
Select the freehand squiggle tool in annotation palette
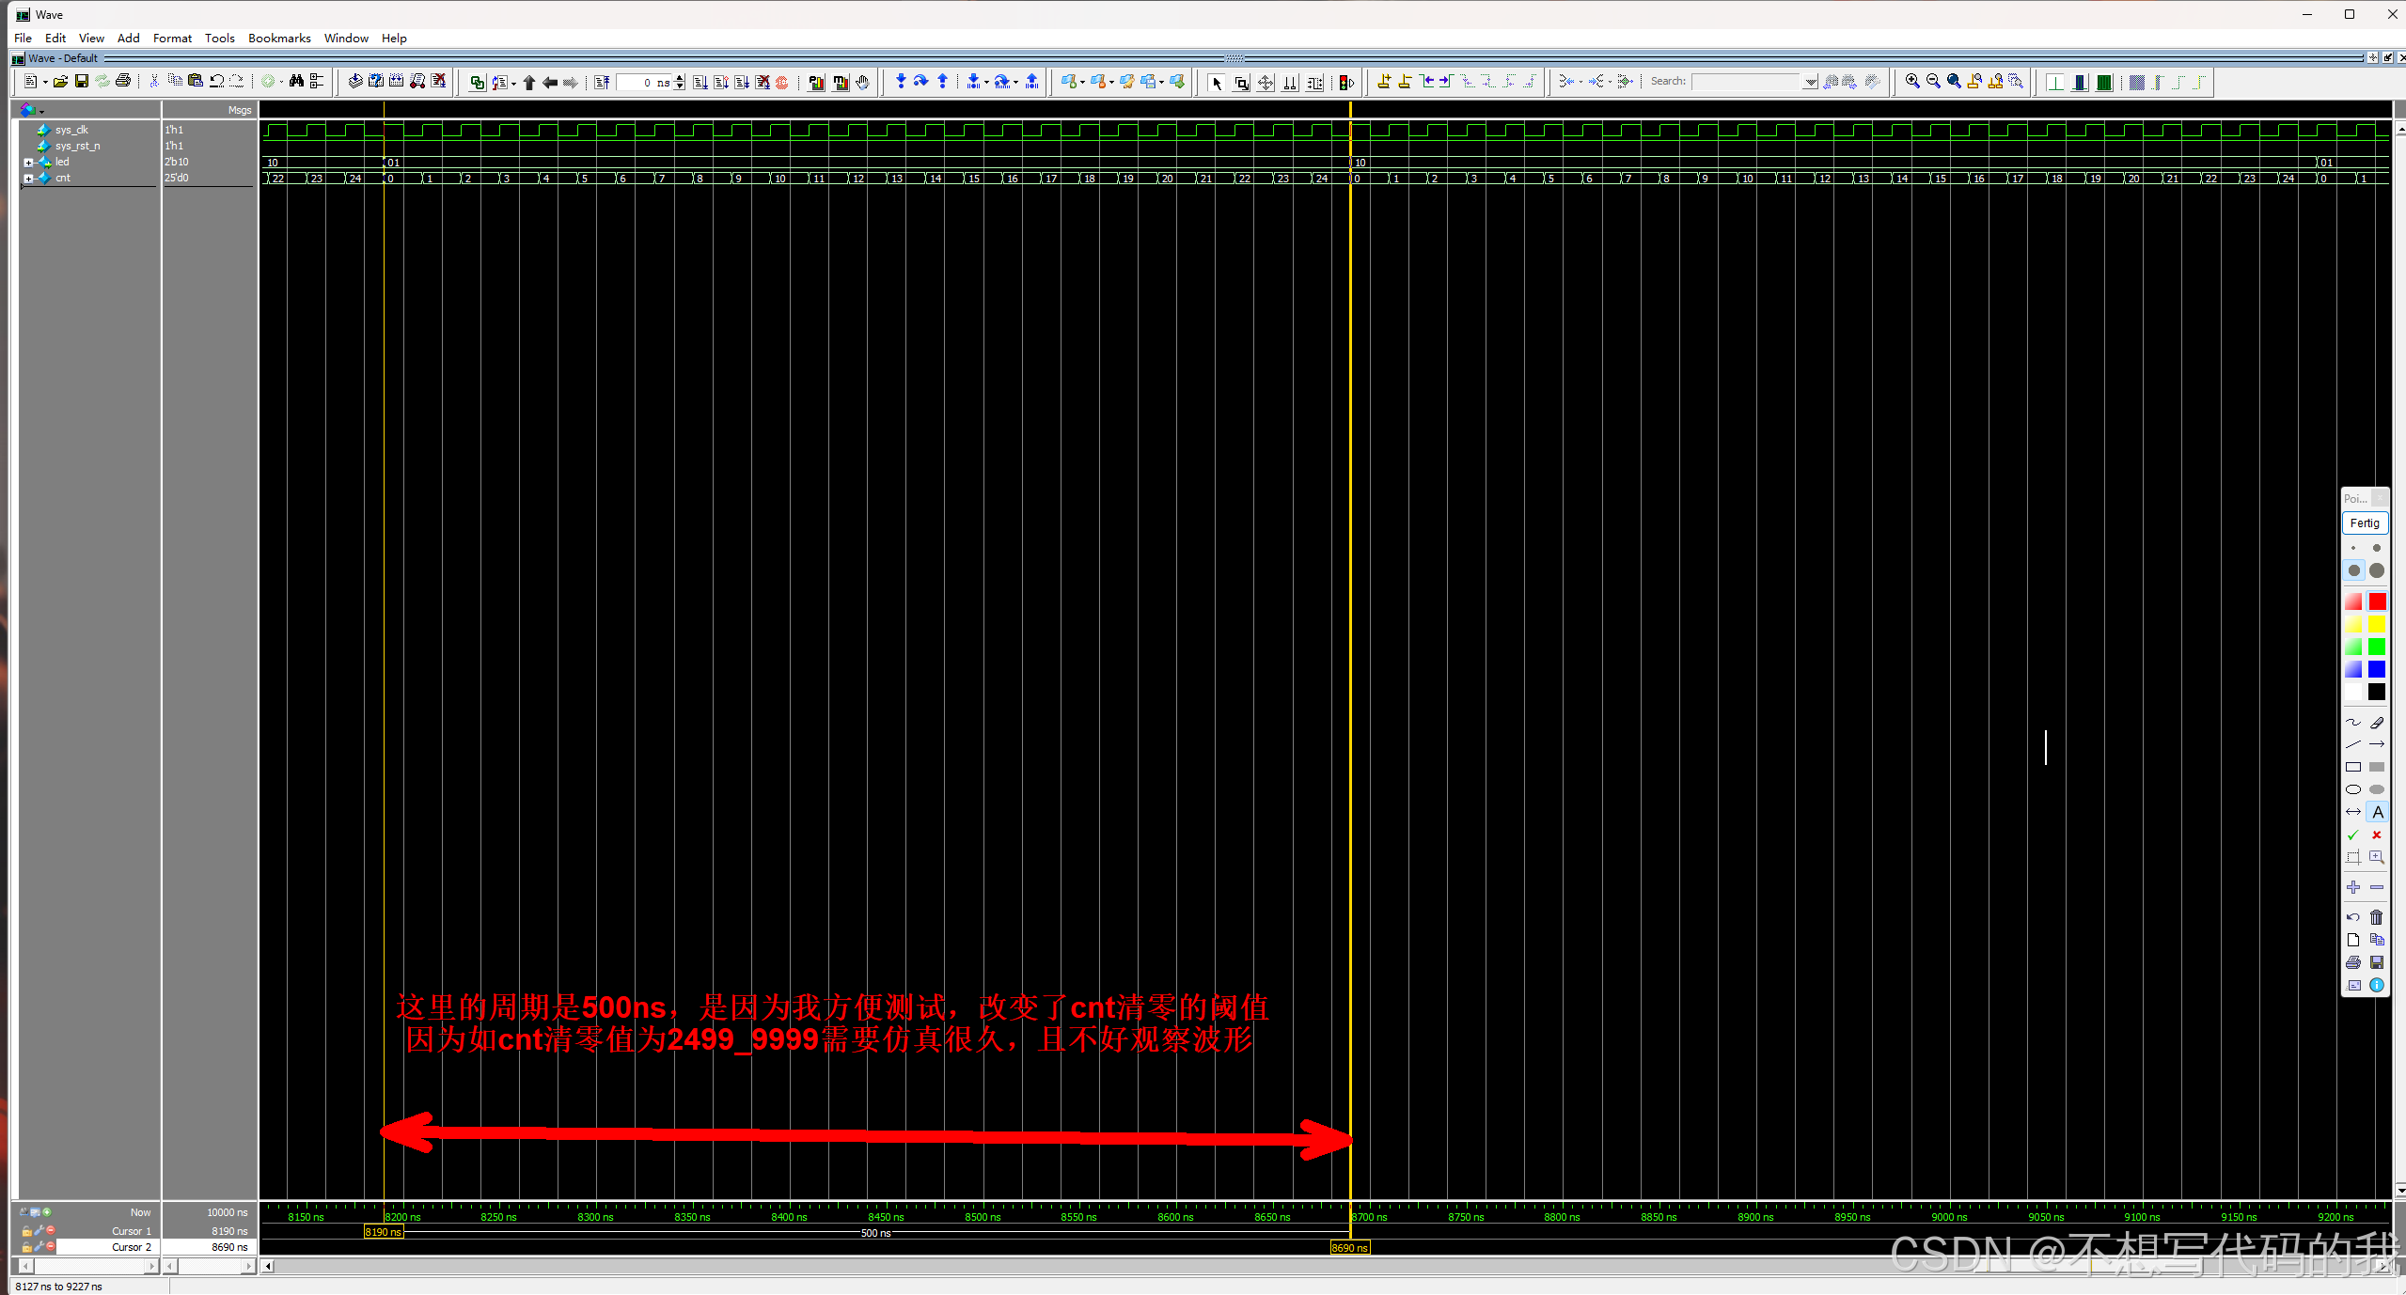[2353, 722]
